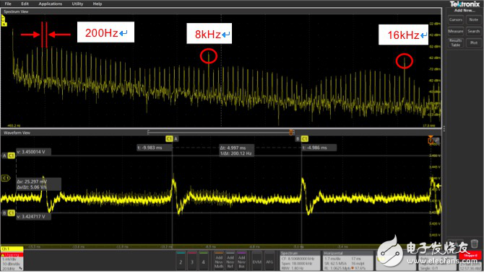Viewport: 484px width, 273px height.
Task: Click the Cursors button
Action: pos(456,19)
